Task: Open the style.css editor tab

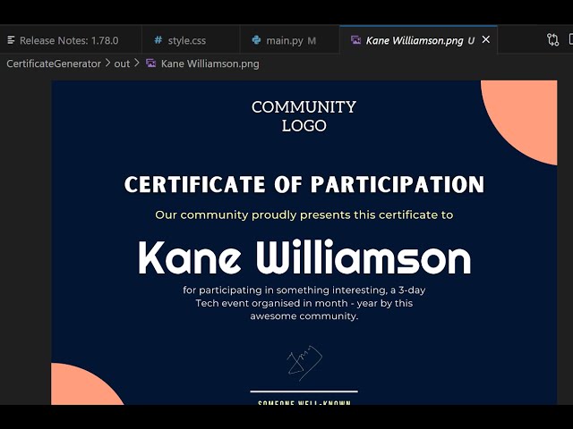Action: pyautogui.click(x=191, y=39)
